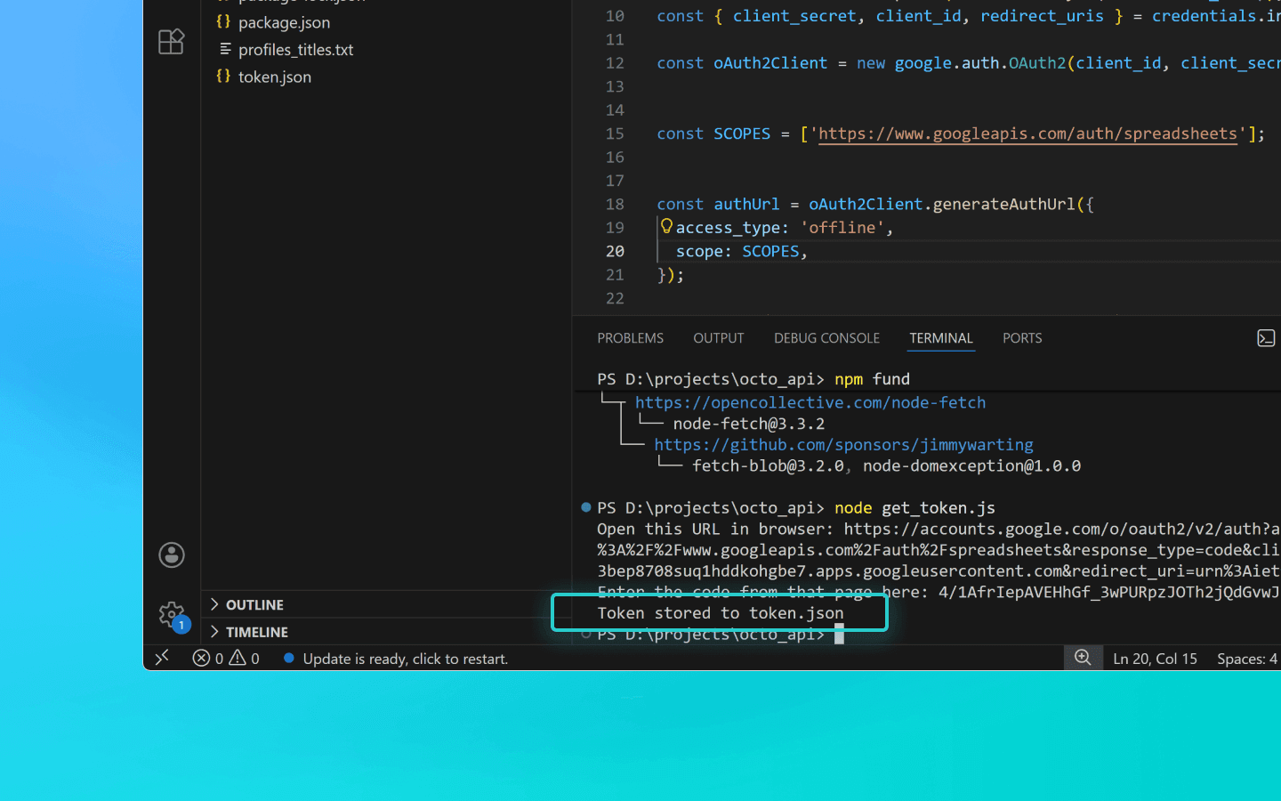Viewport: 1281px width, 801px height.
Task: Click the launch terminal icon in panel corner
Action: pos(1266,338)
